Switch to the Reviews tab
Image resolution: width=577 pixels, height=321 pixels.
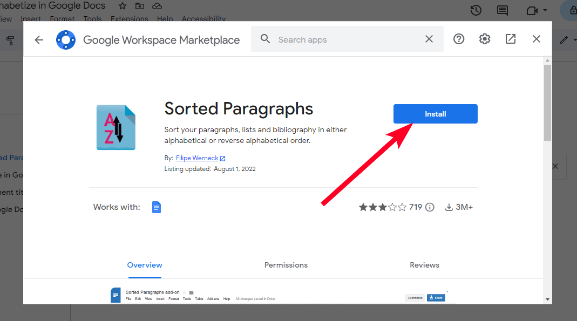pyautogui.click(x=424, y=265)
